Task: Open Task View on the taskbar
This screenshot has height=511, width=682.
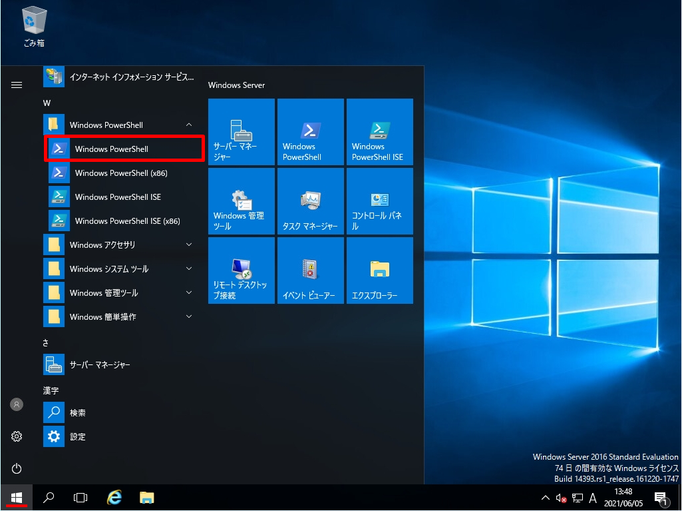Action: point(81,498)
